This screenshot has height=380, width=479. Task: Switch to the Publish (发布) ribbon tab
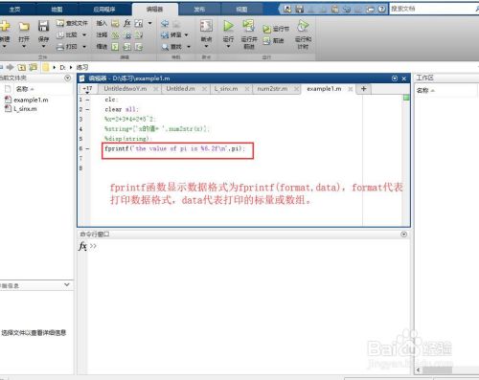click(199, 10)
